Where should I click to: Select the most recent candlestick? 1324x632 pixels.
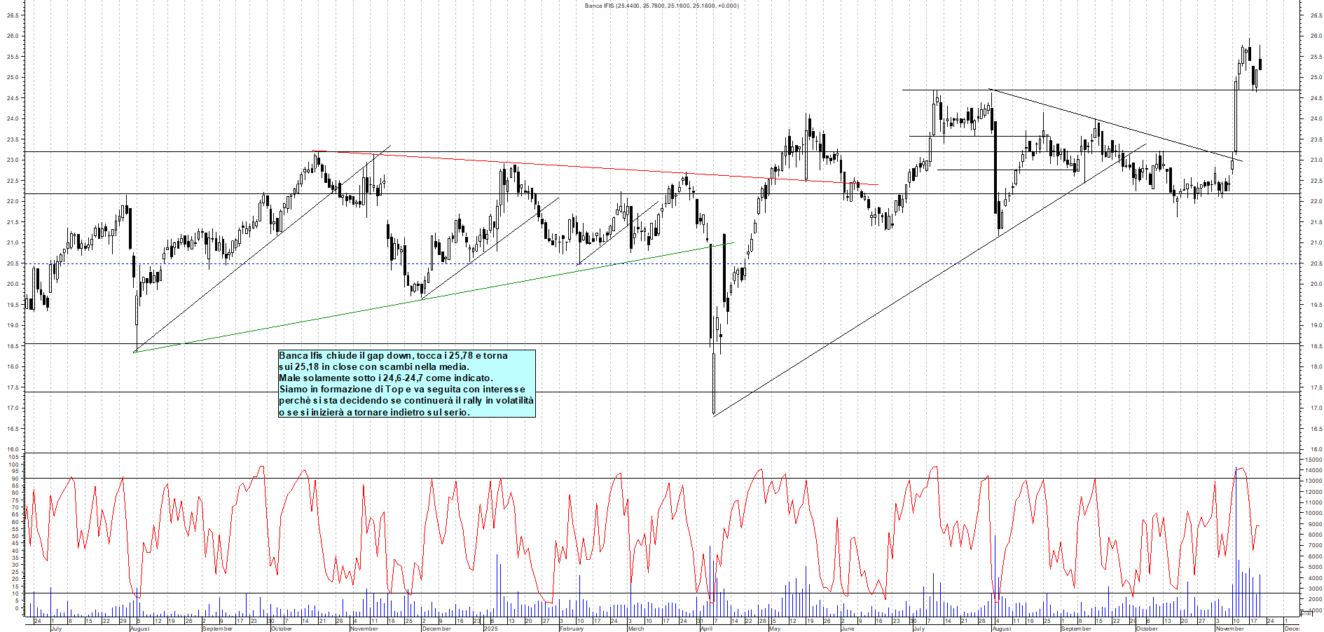point(1260,64)
